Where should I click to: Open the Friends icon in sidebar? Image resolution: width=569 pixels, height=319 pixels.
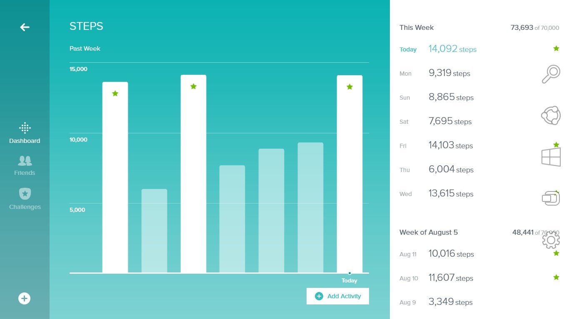tap(25, 161)
